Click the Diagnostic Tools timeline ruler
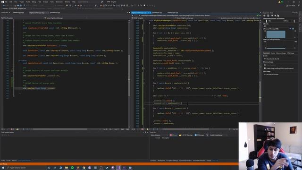This screenshot has height=170, width=302. click(x=280, y=21)
